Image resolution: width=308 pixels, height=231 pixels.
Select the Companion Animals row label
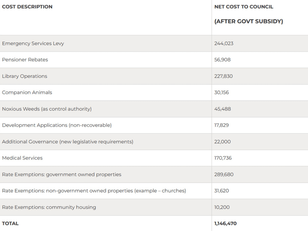[27, 93]
